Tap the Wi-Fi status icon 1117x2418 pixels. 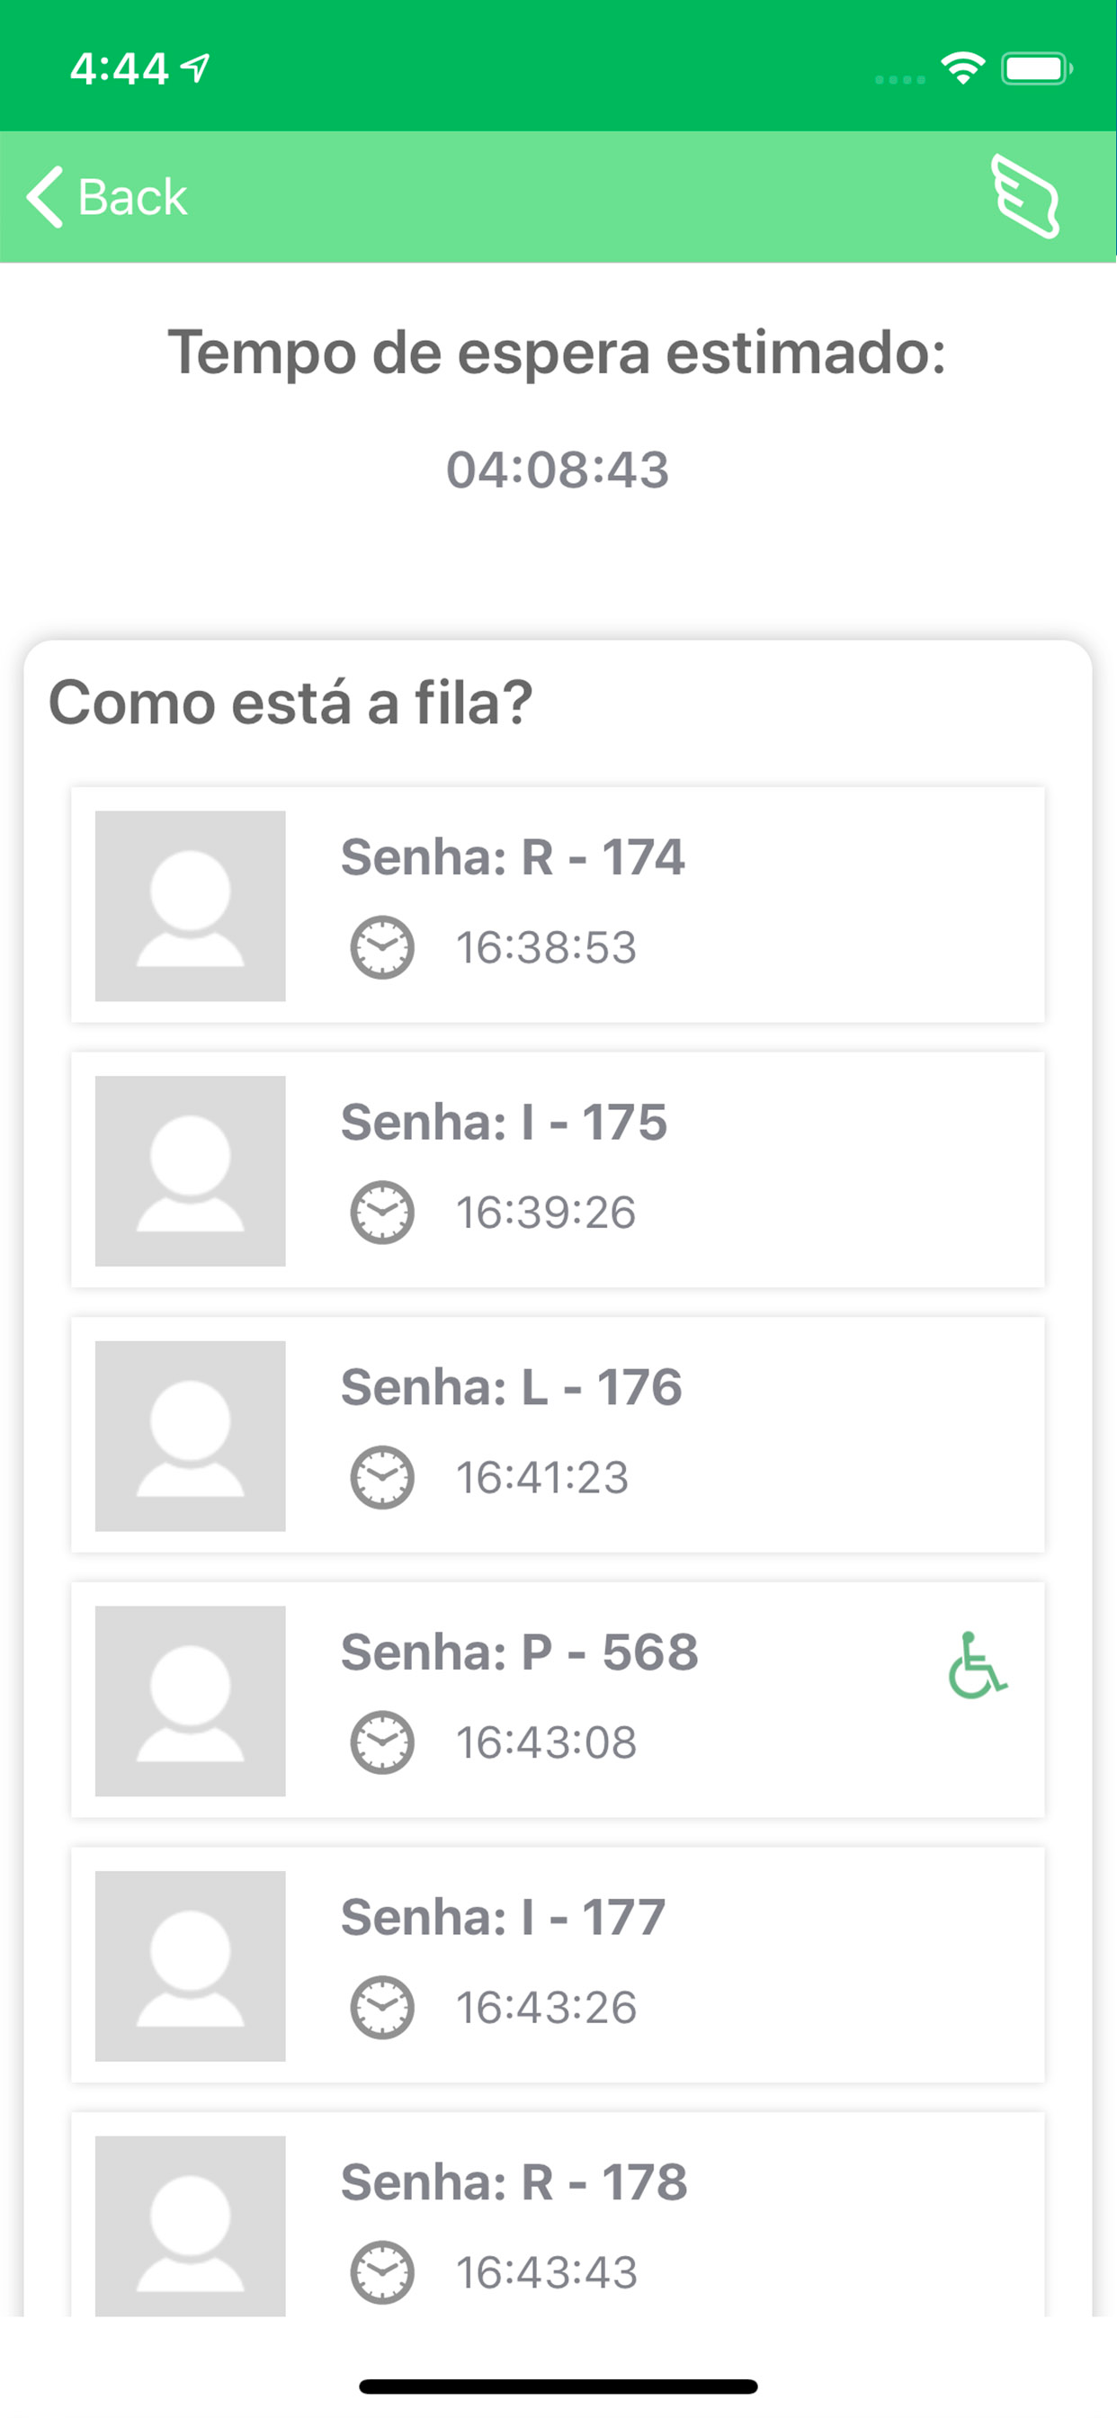(962, 68)
